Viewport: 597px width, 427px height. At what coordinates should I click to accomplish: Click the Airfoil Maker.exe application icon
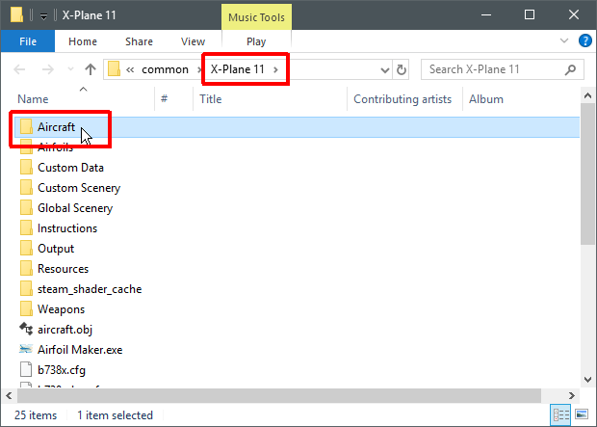26,349
